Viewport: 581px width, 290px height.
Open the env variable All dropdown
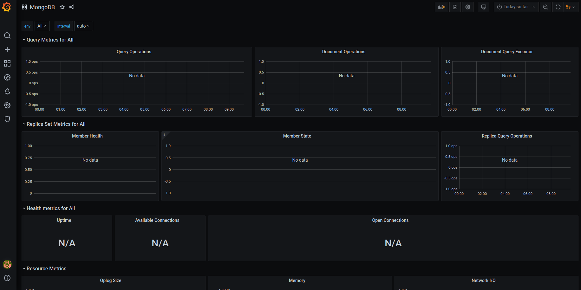pyautogui.click(x=42, y=26)
